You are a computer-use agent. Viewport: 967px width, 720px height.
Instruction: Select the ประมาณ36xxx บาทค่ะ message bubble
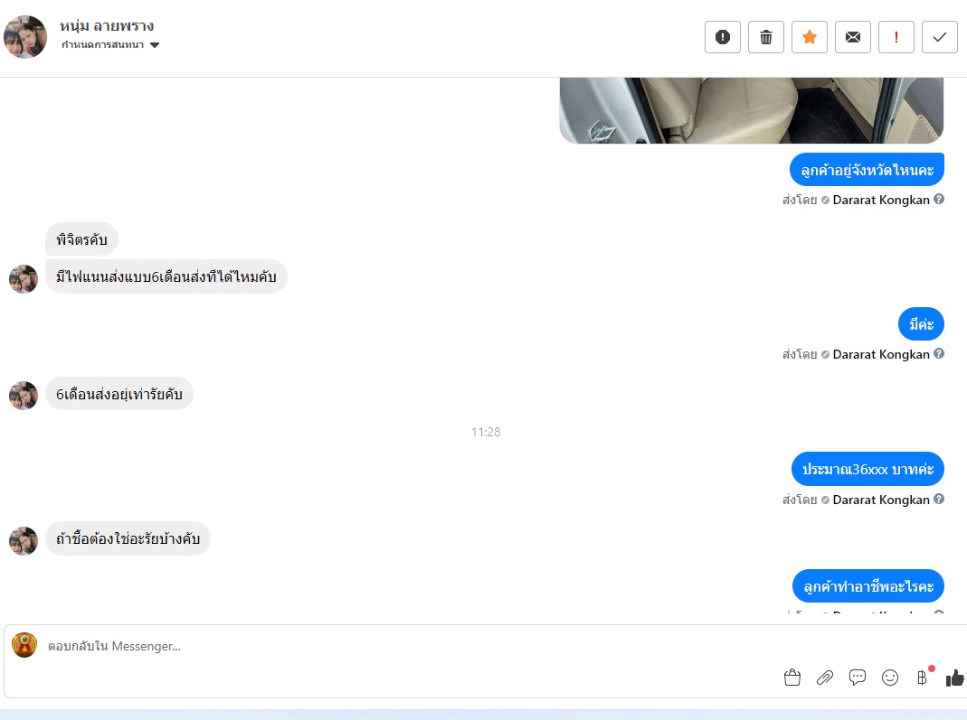coord(867,469)
